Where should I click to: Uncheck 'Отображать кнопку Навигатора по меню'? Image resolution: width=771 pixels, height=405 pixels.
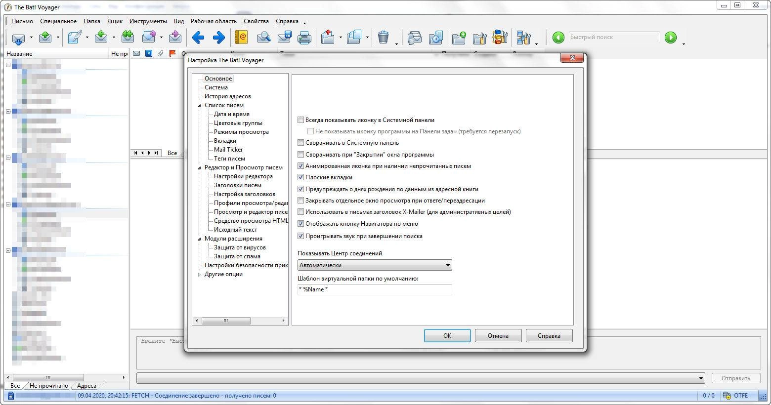(300, 224)
